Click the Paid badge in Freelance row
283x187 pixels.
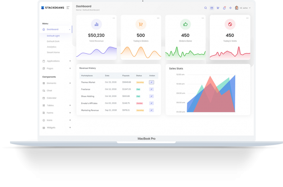[x=138, y=89]
